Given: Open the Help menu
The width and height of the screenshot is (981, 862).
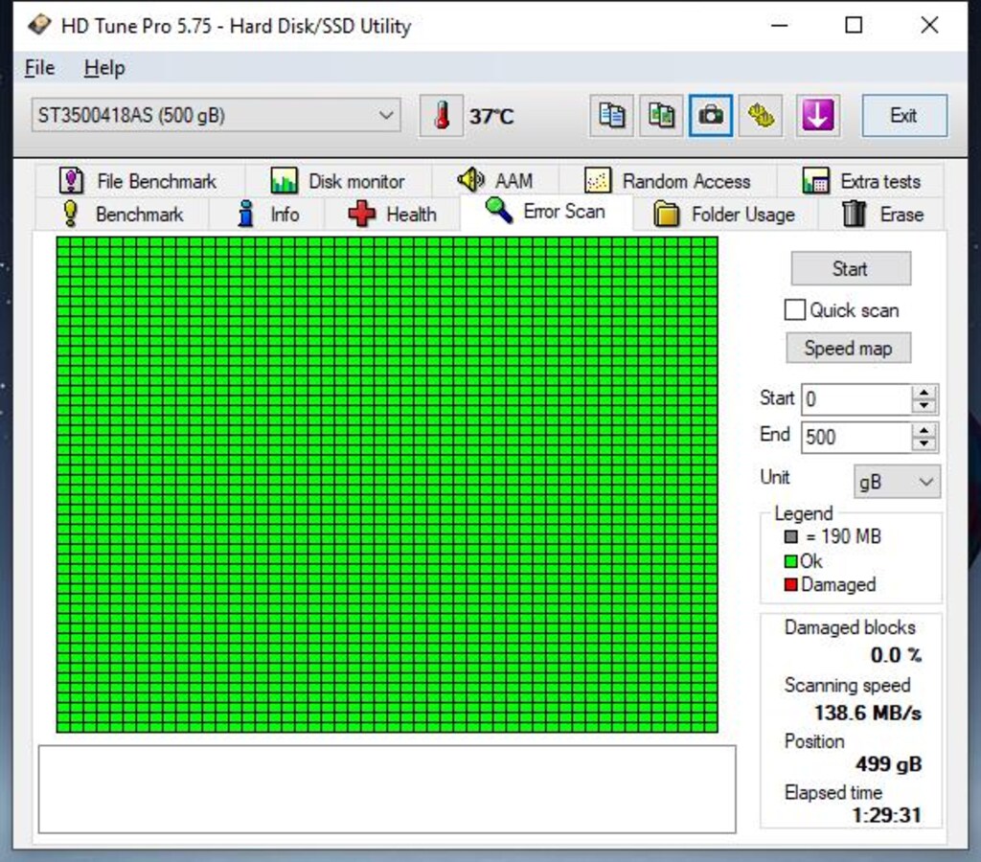Looking at the screenshot, I should tap(104, 68).
